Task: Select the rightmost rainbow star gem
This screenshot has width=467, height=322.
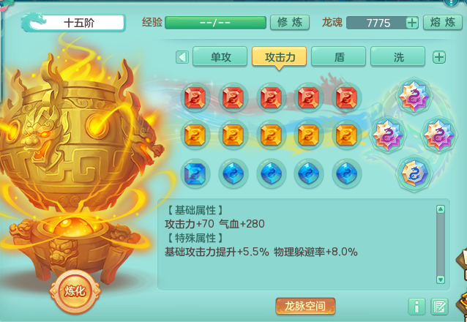Action: tap(438, 135)
